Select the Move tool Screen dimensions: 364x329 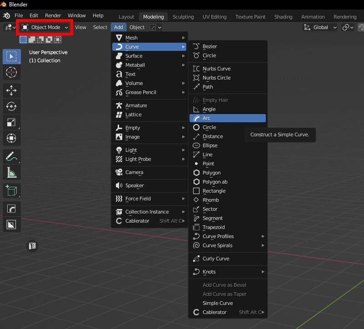[12, 91]
